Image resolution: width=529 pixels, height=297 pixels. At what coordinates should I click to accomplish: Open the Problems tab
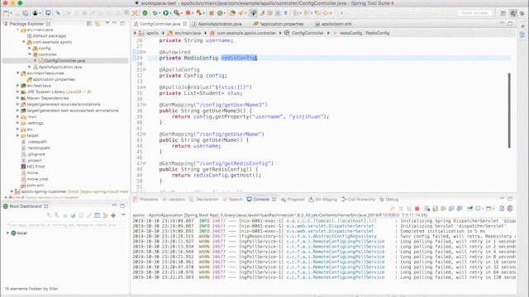pos(145,200)
